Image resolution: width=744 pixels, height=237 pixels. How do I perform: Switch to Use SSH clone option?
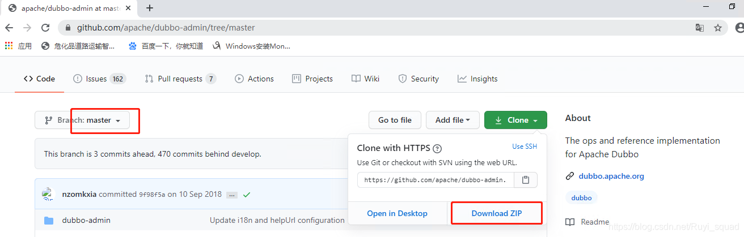click(525, 146)
